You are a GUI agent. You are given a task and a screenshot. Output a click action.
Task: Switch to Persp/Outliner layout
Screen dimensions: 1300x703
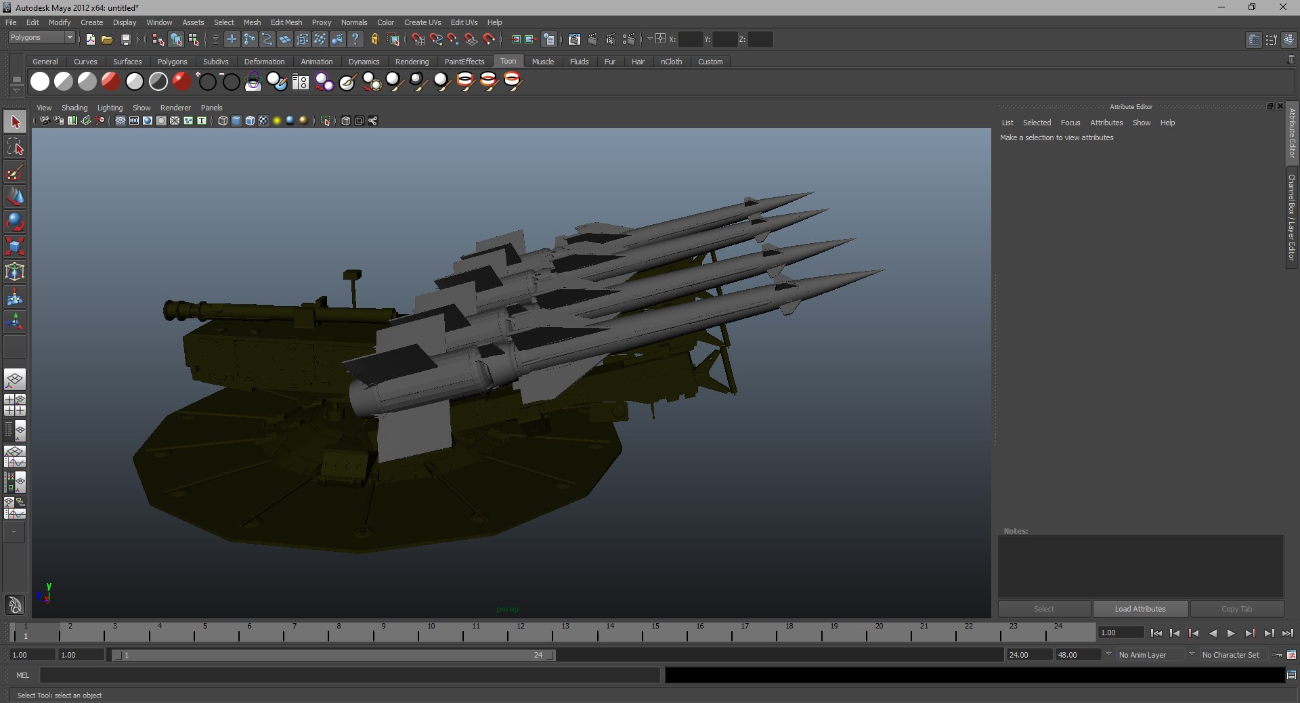pos(15,431)
